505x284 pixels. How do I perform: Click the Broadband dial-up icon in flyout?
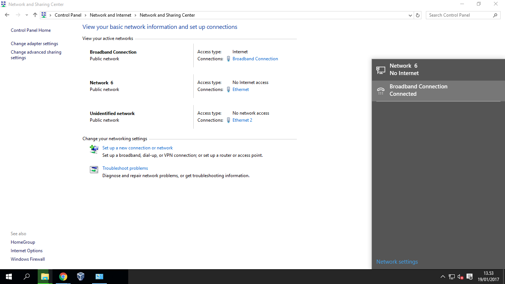[381, 91]
